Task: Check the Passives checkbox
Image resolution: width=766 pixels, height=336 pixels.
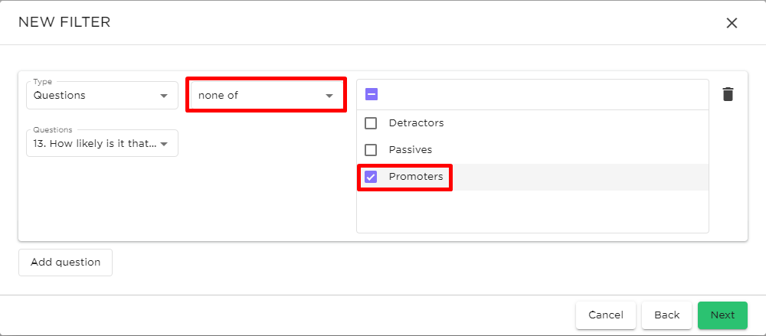Action: pyautogui.click(x=371, y=150)
